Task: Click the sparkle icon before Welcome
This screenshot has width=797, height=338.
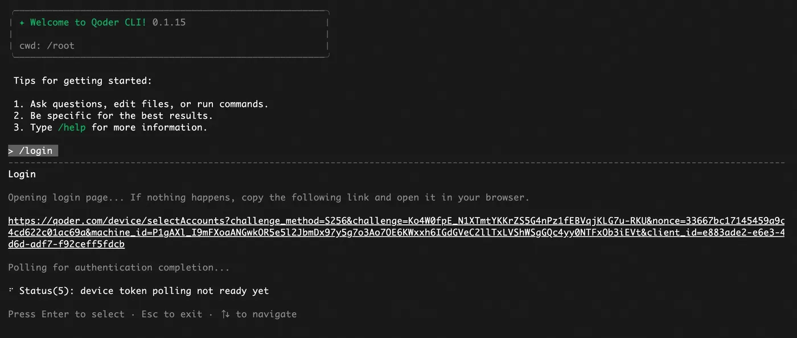Action: click(x=22, y=23)
